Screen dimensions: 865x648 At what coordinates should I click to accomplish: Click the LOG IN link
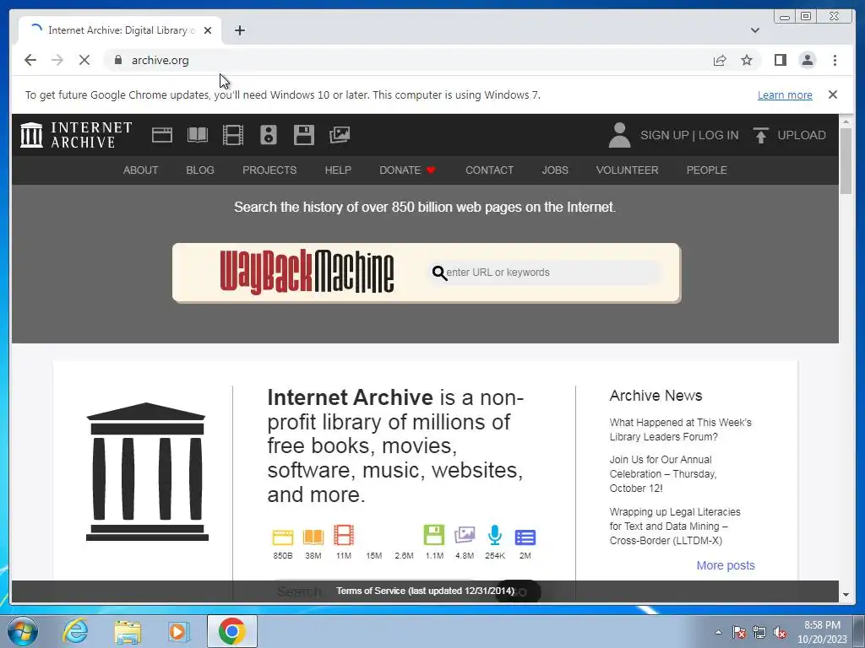tap(718, 135)
